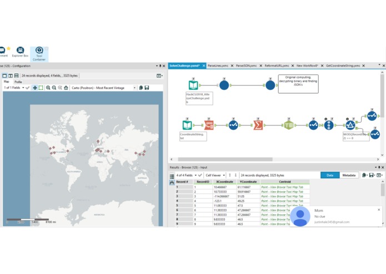Sort by the XCoordinate column header

224,182
